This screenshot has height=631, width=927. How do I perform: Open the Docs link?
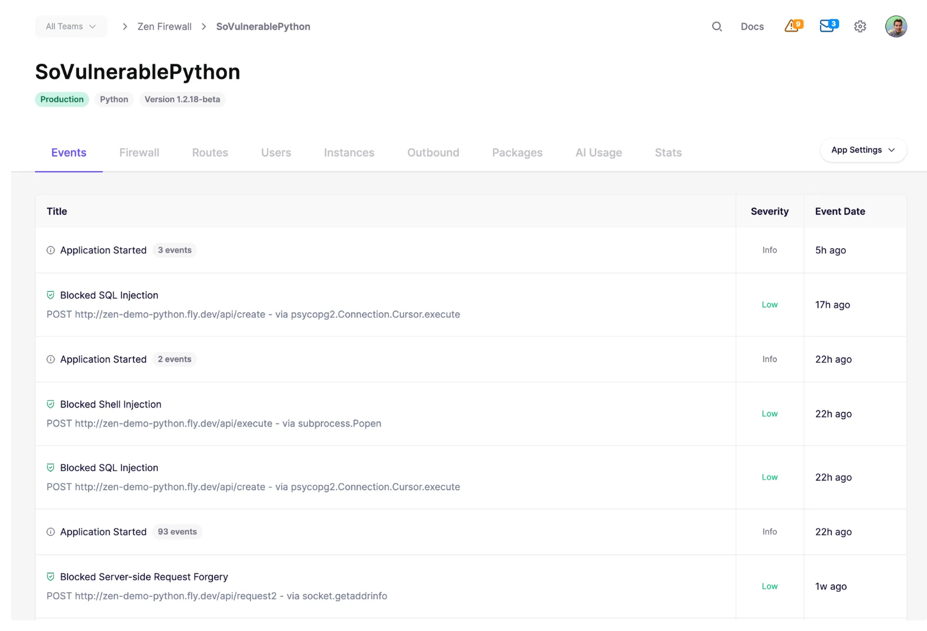[x=752, y=26]
